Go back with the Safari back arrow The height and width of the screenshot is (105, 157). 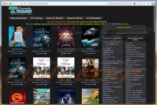point(15,4)
